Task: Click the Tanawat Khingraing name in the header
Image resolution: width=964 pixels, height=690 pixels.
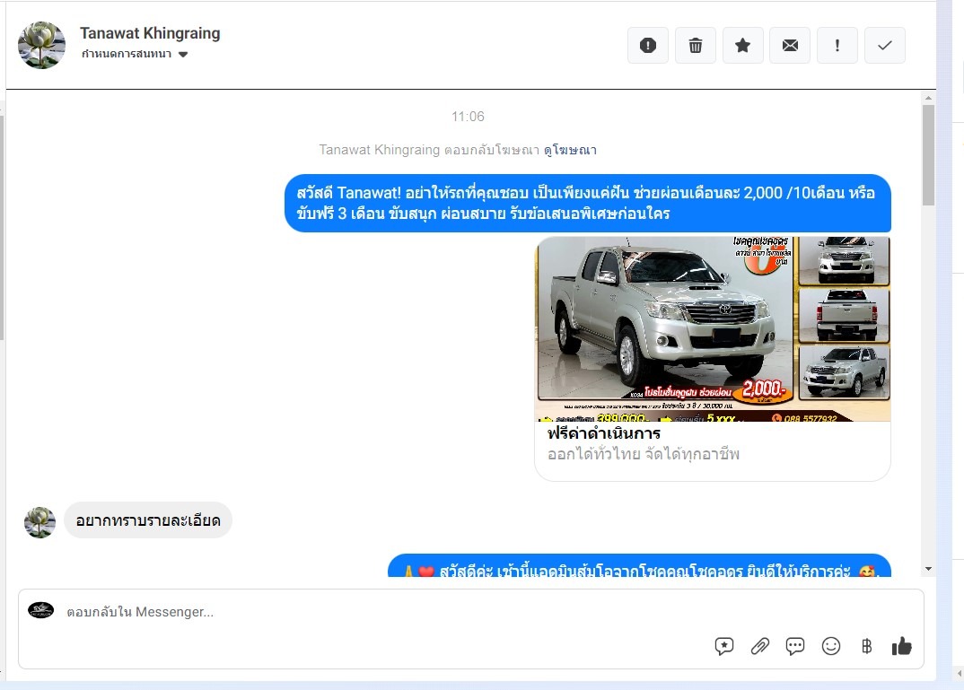Action: click(150, 33)
